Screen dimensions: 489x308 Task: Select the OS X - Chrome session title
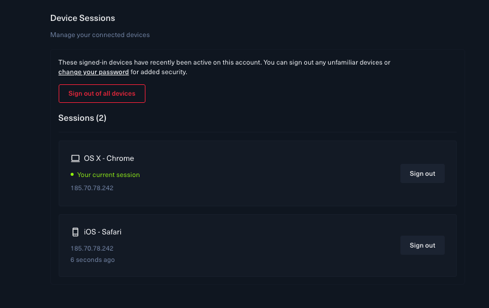coord(109,158)
